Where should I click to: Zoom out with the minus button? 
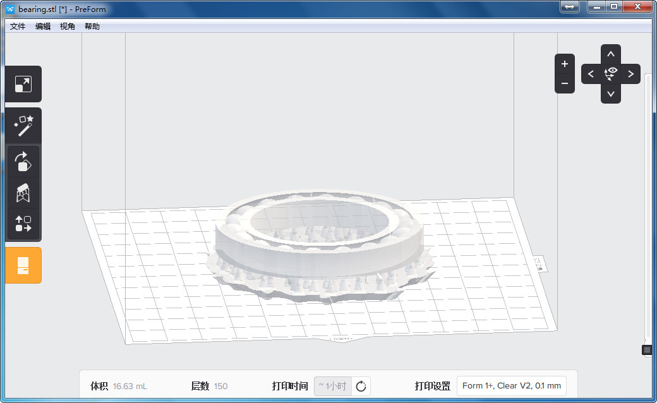pyautogui.click(x=564, y=83)
